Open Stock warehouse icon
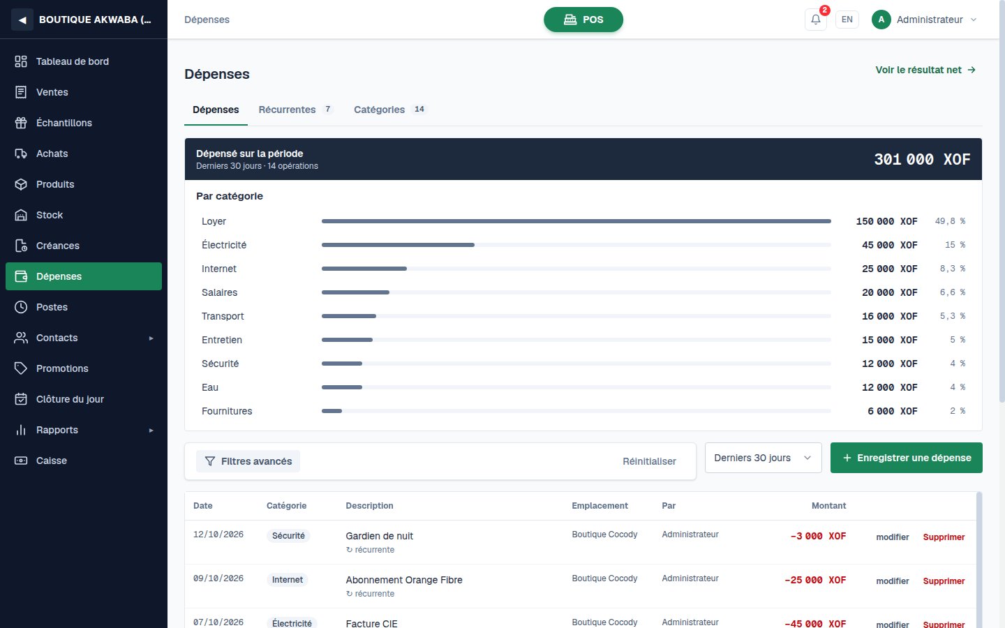This screenshot has width=1005, height=628. [21, 215]
